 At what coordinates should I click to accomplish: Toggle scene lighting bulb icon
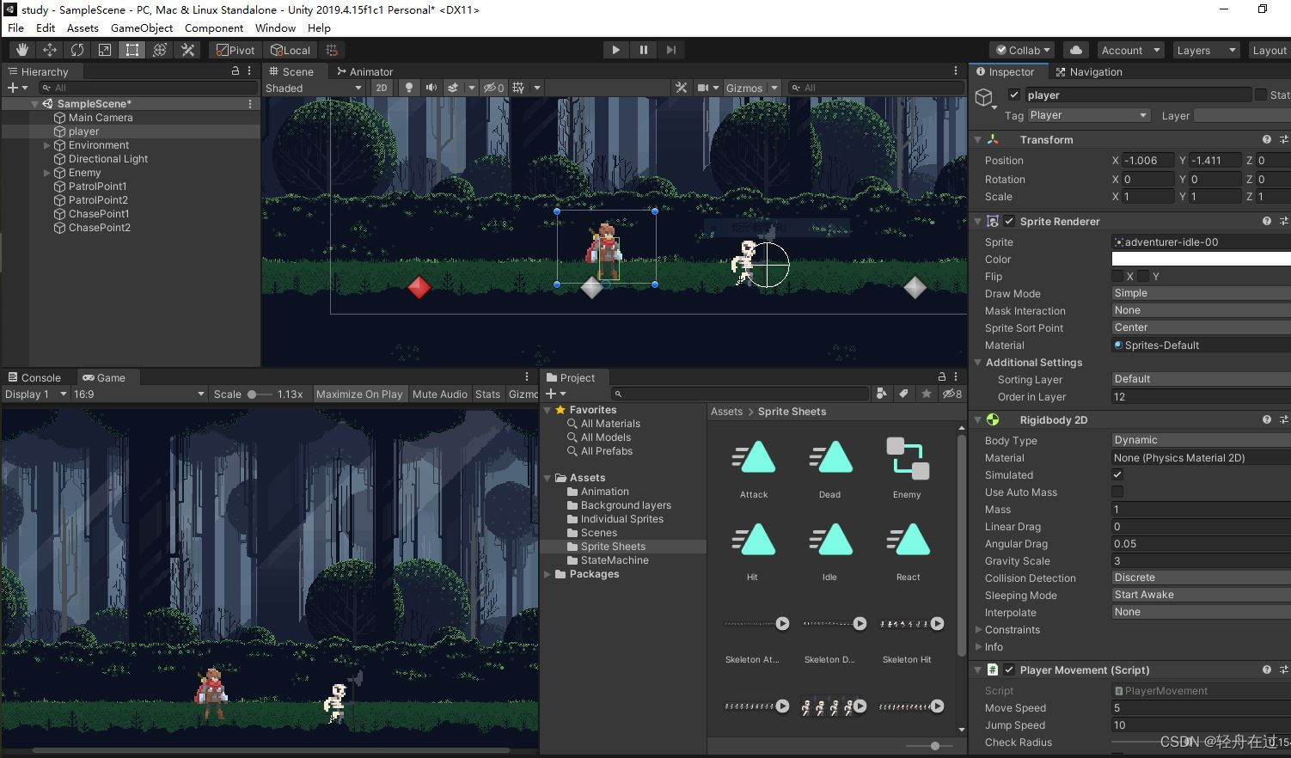point(409,88)
